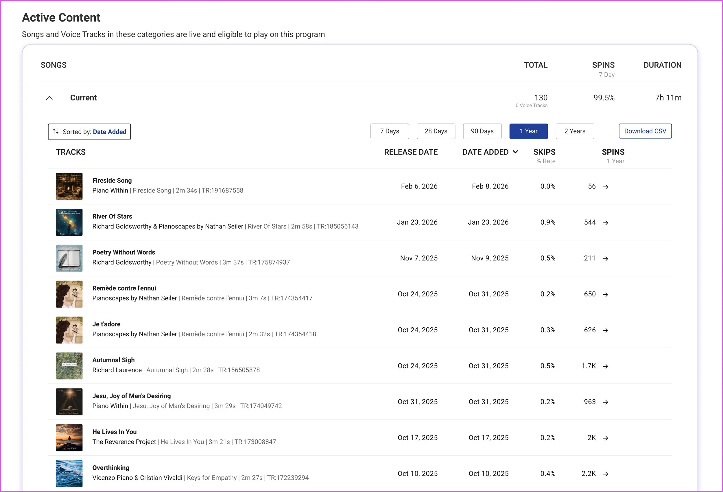Select the 7 Days range
The height and width of the screenshot is (492, 723).
coord(390,131)
